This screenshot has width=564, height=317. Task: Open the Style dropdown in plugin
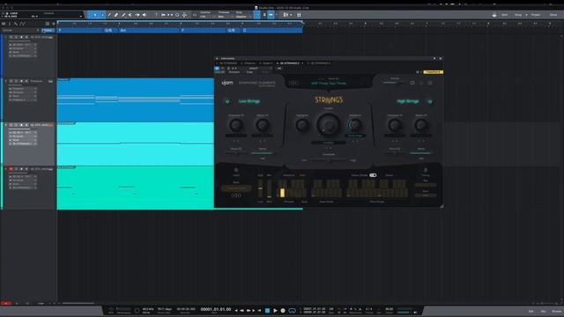coord(236,188)
